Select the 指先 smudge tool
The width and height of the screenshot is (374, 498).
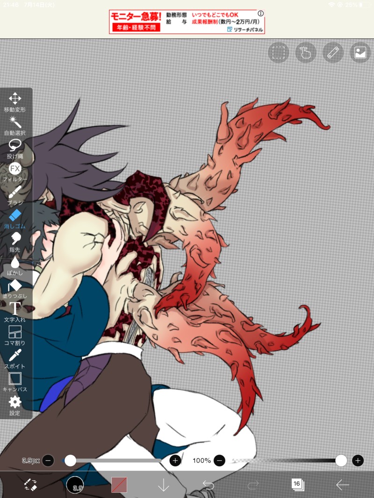click(14, 242)
